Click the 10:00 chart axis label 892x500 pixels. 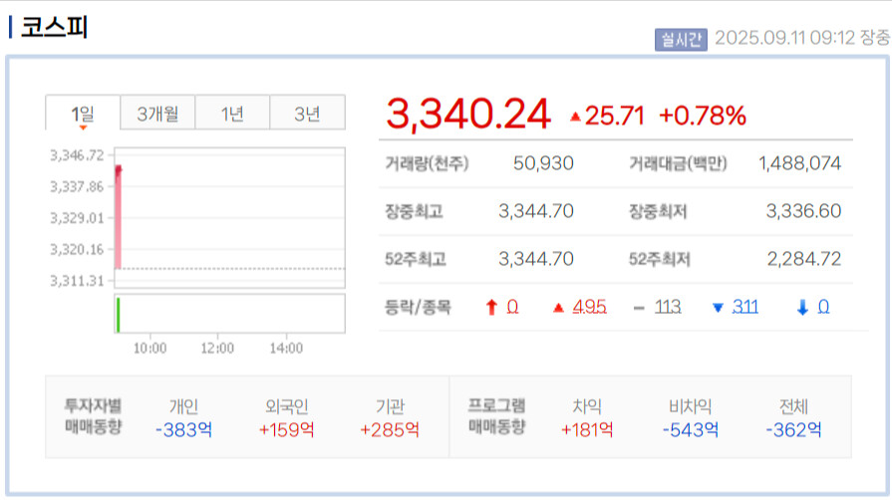coord(149,349)
